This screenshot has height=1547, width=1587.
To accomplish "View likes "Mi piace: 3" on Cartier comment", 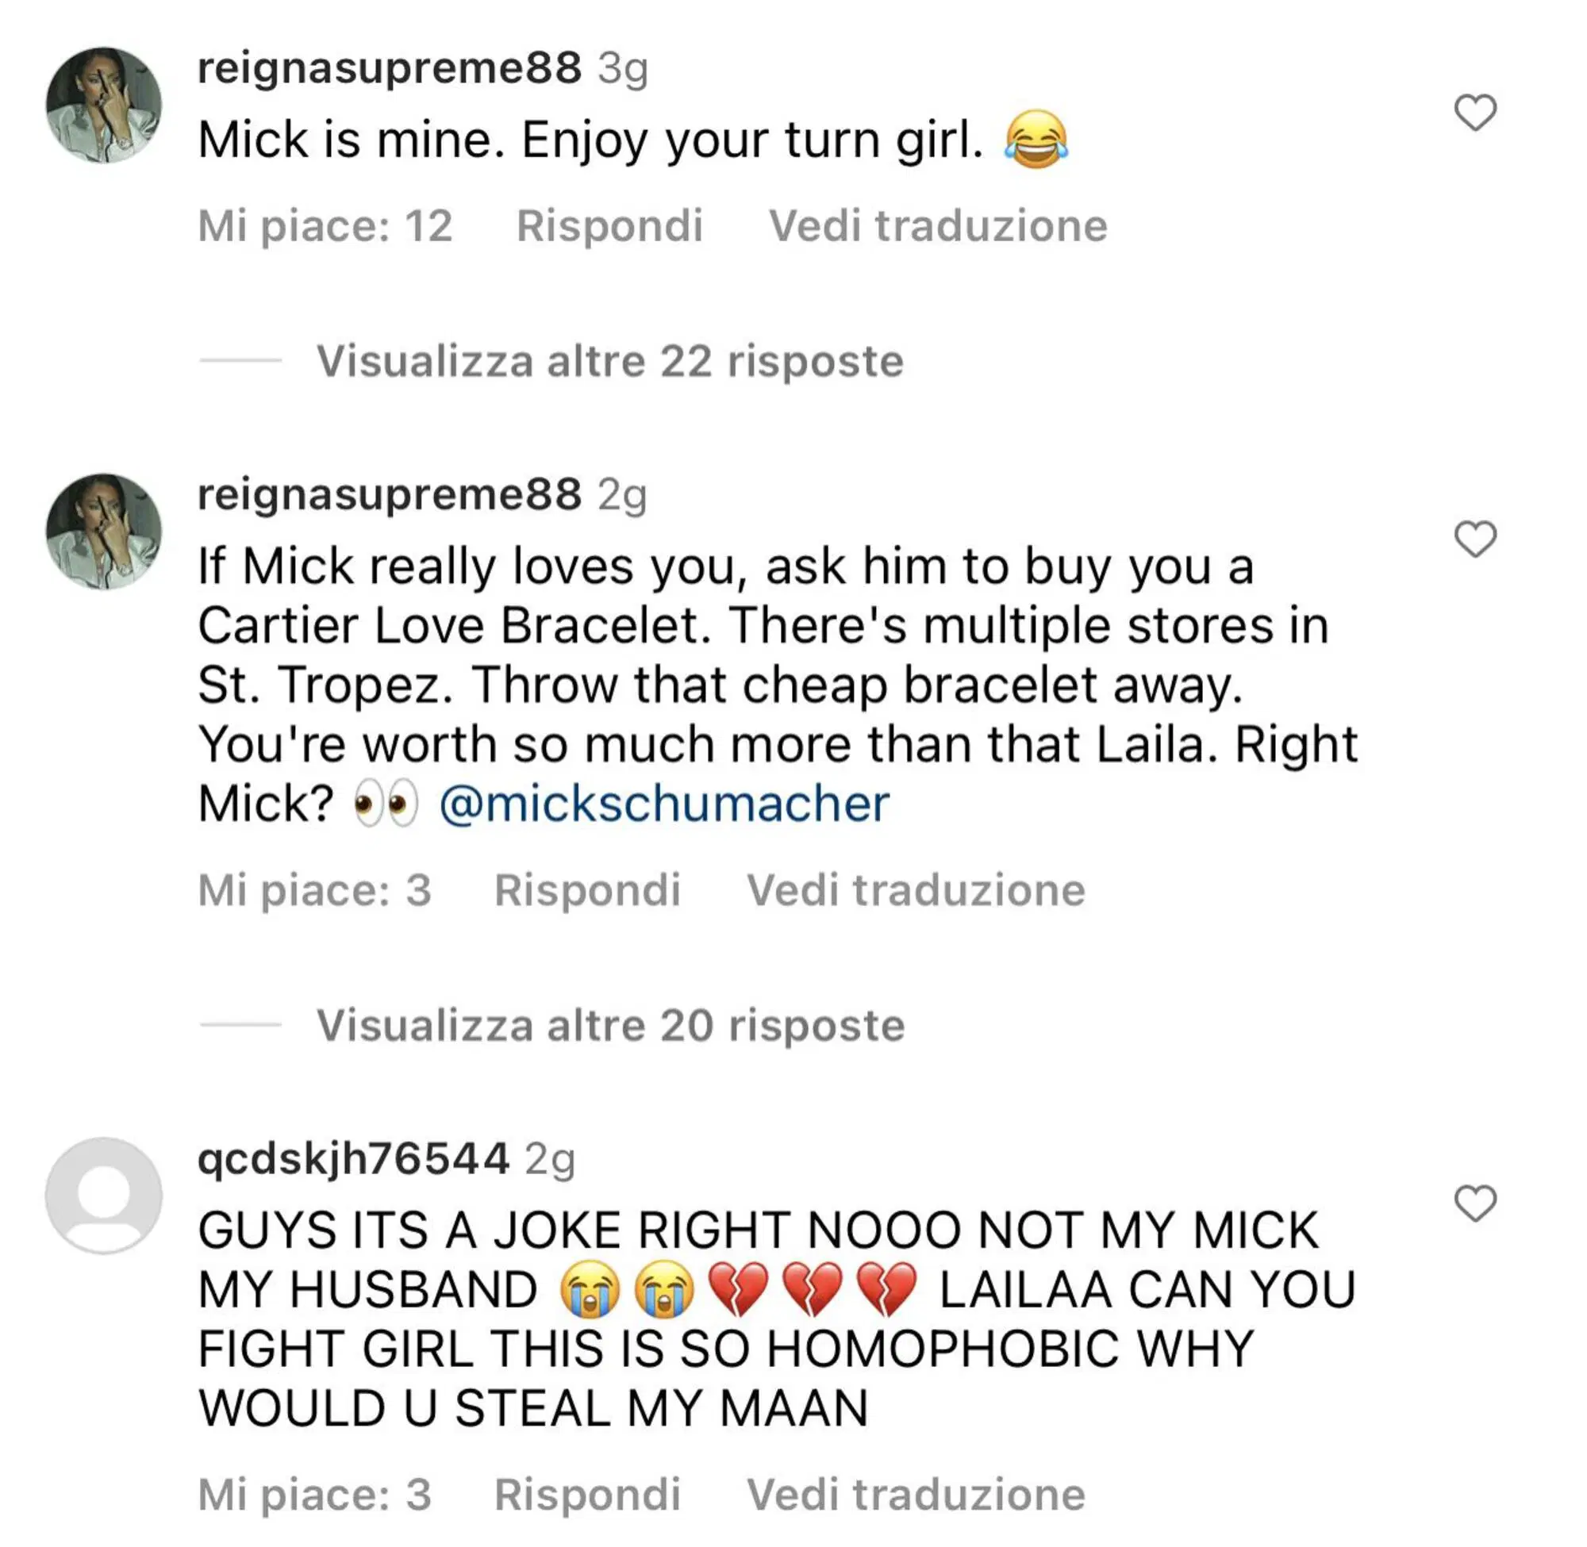I will click(x=314, y=889).
